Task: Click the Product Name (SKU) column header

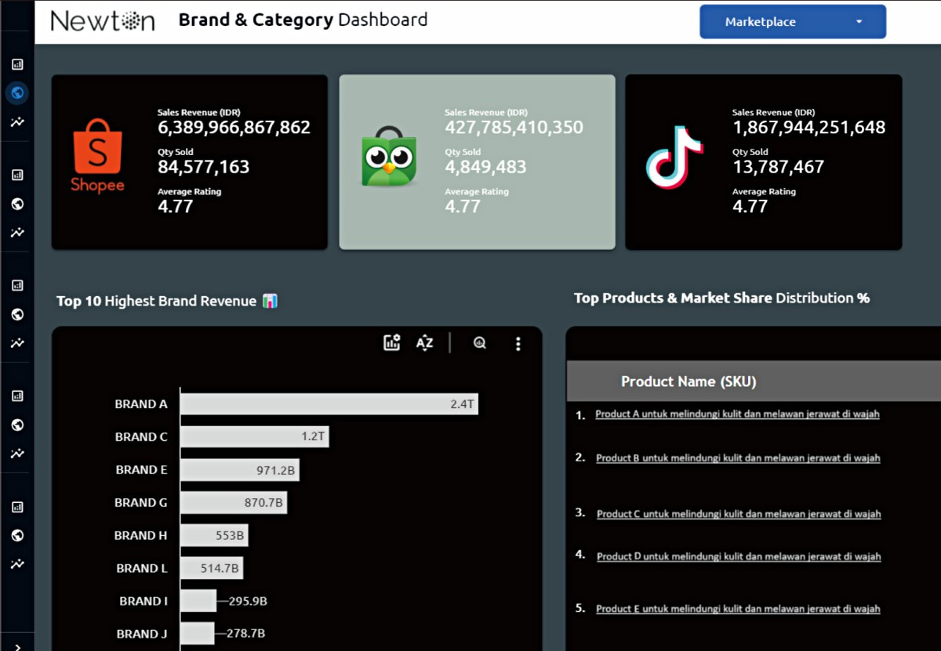Action: pos(688,382)
